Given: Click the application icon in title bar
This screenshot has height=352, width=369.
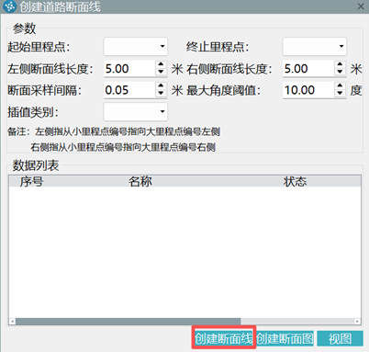Looking at the screenshot, I should click(x=9, y=6).
